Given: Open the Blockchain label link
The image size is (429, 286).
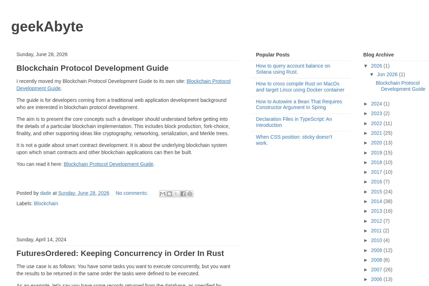Looking at the screenshot, I should pyautogui.click(x=46, y=203).
